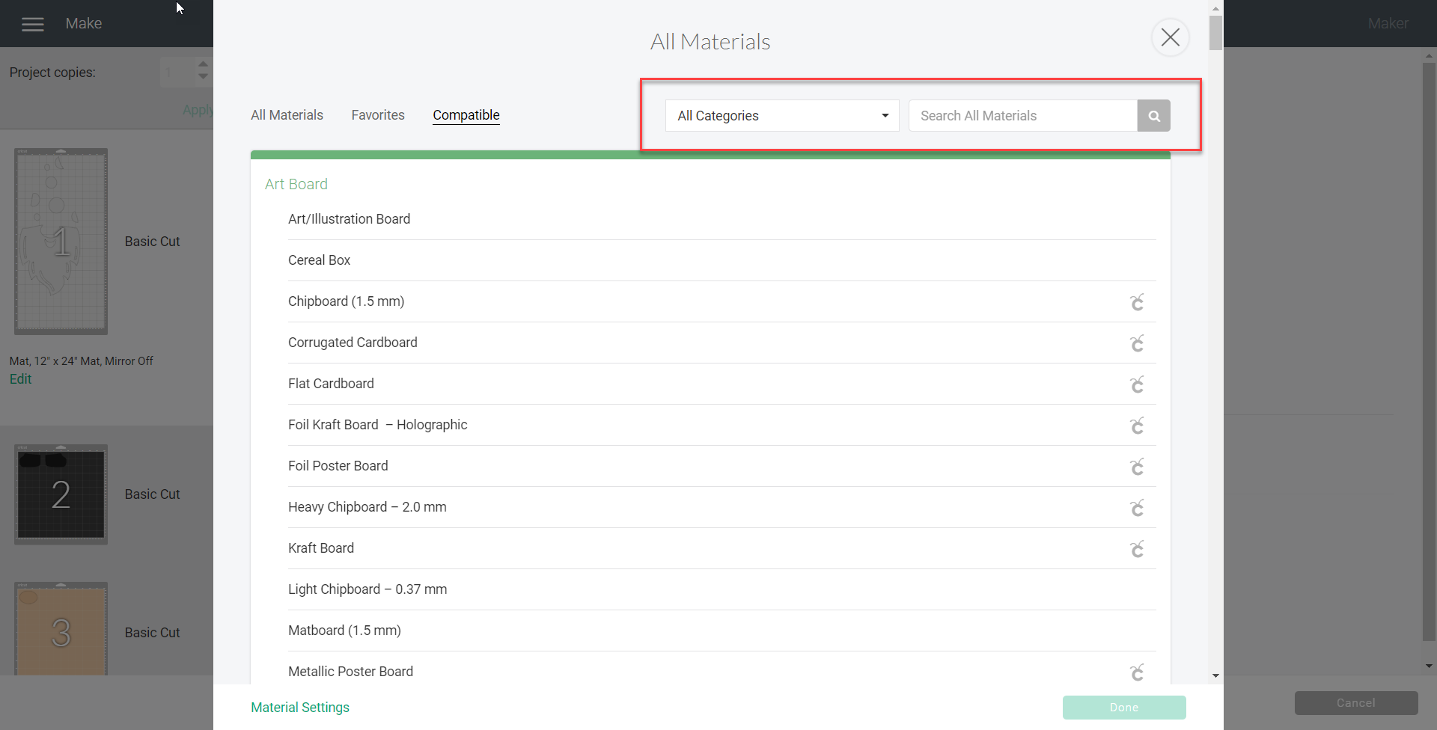Click the Cricut icon beside Kraft Board
Screen dimensions: 1437x730
coord(1137,549)
